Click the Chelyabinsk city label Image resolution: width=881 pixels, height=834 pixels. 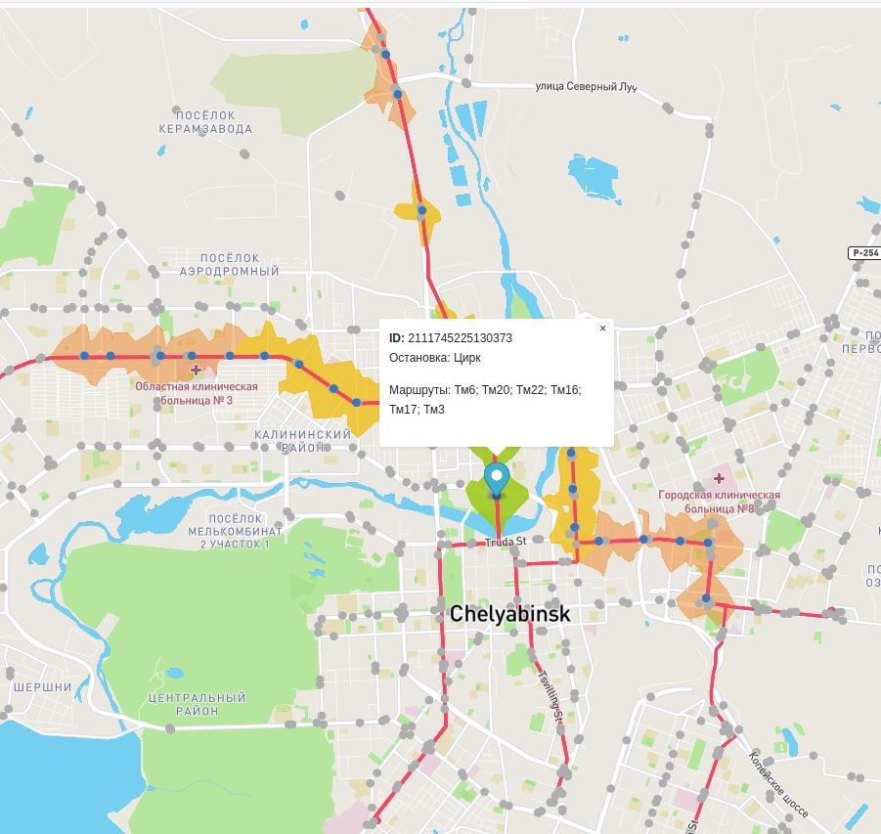click(509, 614)
